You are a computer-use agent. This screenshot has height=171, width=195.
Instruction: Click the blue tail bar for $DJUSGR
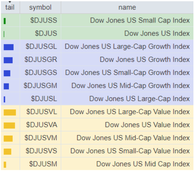pyautogui.click(x=8, y=60)
